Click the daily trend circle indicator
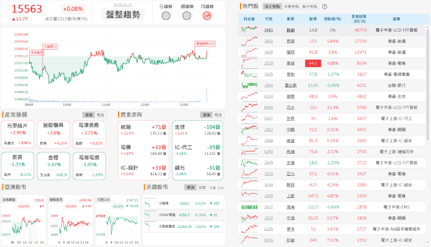The image size is (431, 247). click(x=166, y=16)
